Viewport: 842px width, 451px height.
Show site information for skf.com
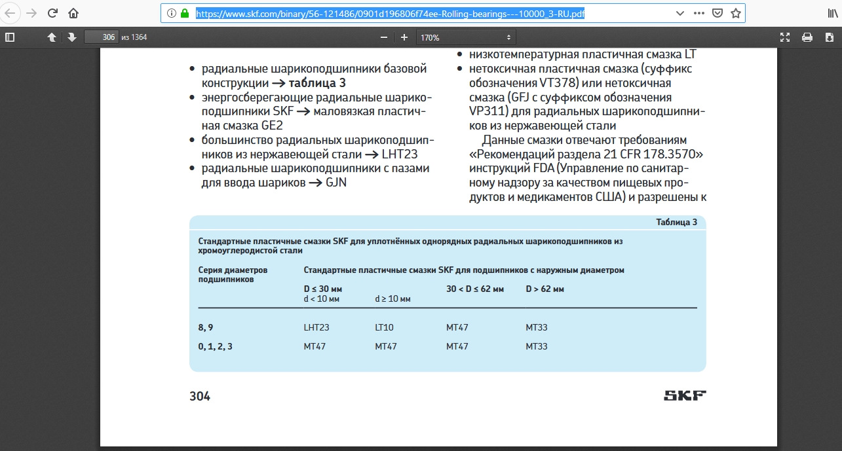tap(171, 13)
